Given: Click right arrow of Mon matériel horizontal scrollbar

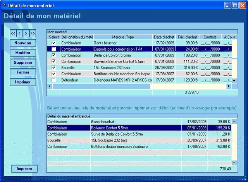Looking at the screenshot, I should click(x=229, y=86).
